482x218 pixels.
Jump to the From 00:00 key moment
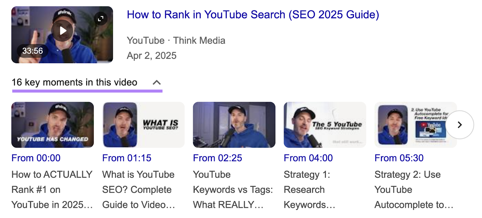pyautogui.click(x=36, y=158)
